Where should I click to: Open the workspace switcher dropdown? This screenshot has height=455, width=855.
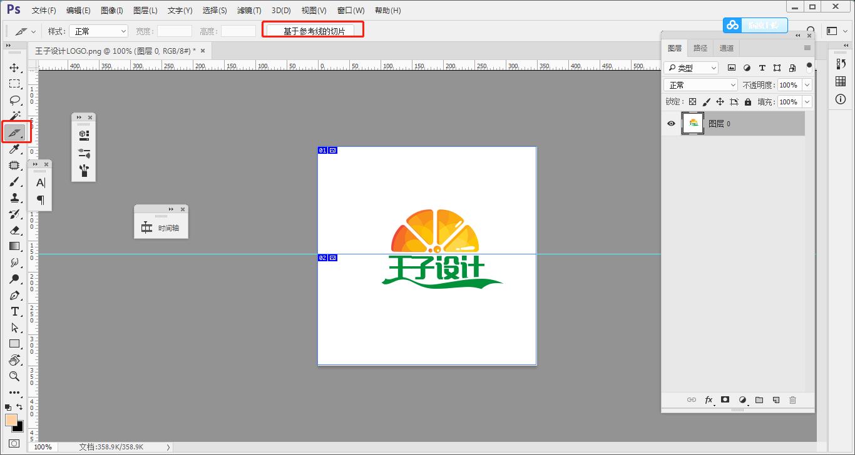836,31
